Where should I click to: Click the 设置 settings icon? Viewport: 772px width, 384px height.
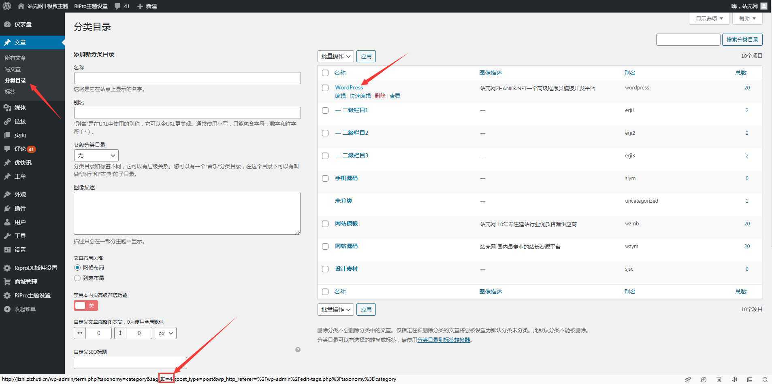click(7, 250)
